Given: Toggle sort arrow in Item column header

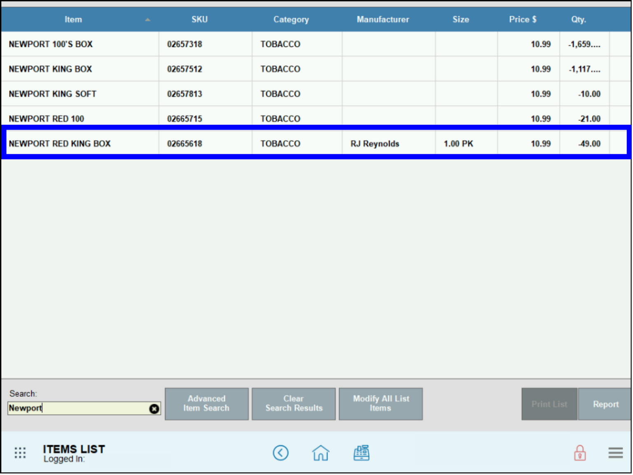Looking at the screenshot, I should 147,20.
